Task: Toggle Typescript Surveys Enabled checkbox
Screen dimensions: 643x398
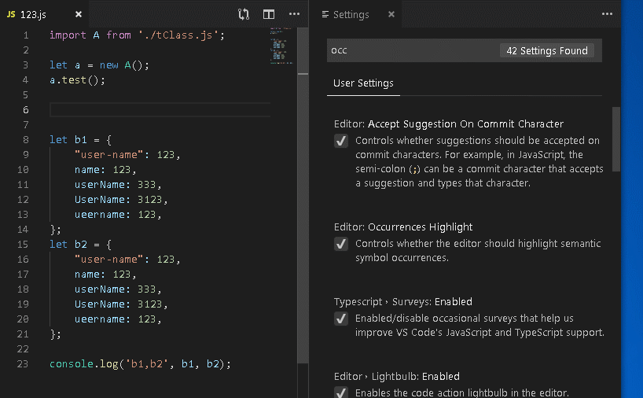Action: click(x=341, y=319)
